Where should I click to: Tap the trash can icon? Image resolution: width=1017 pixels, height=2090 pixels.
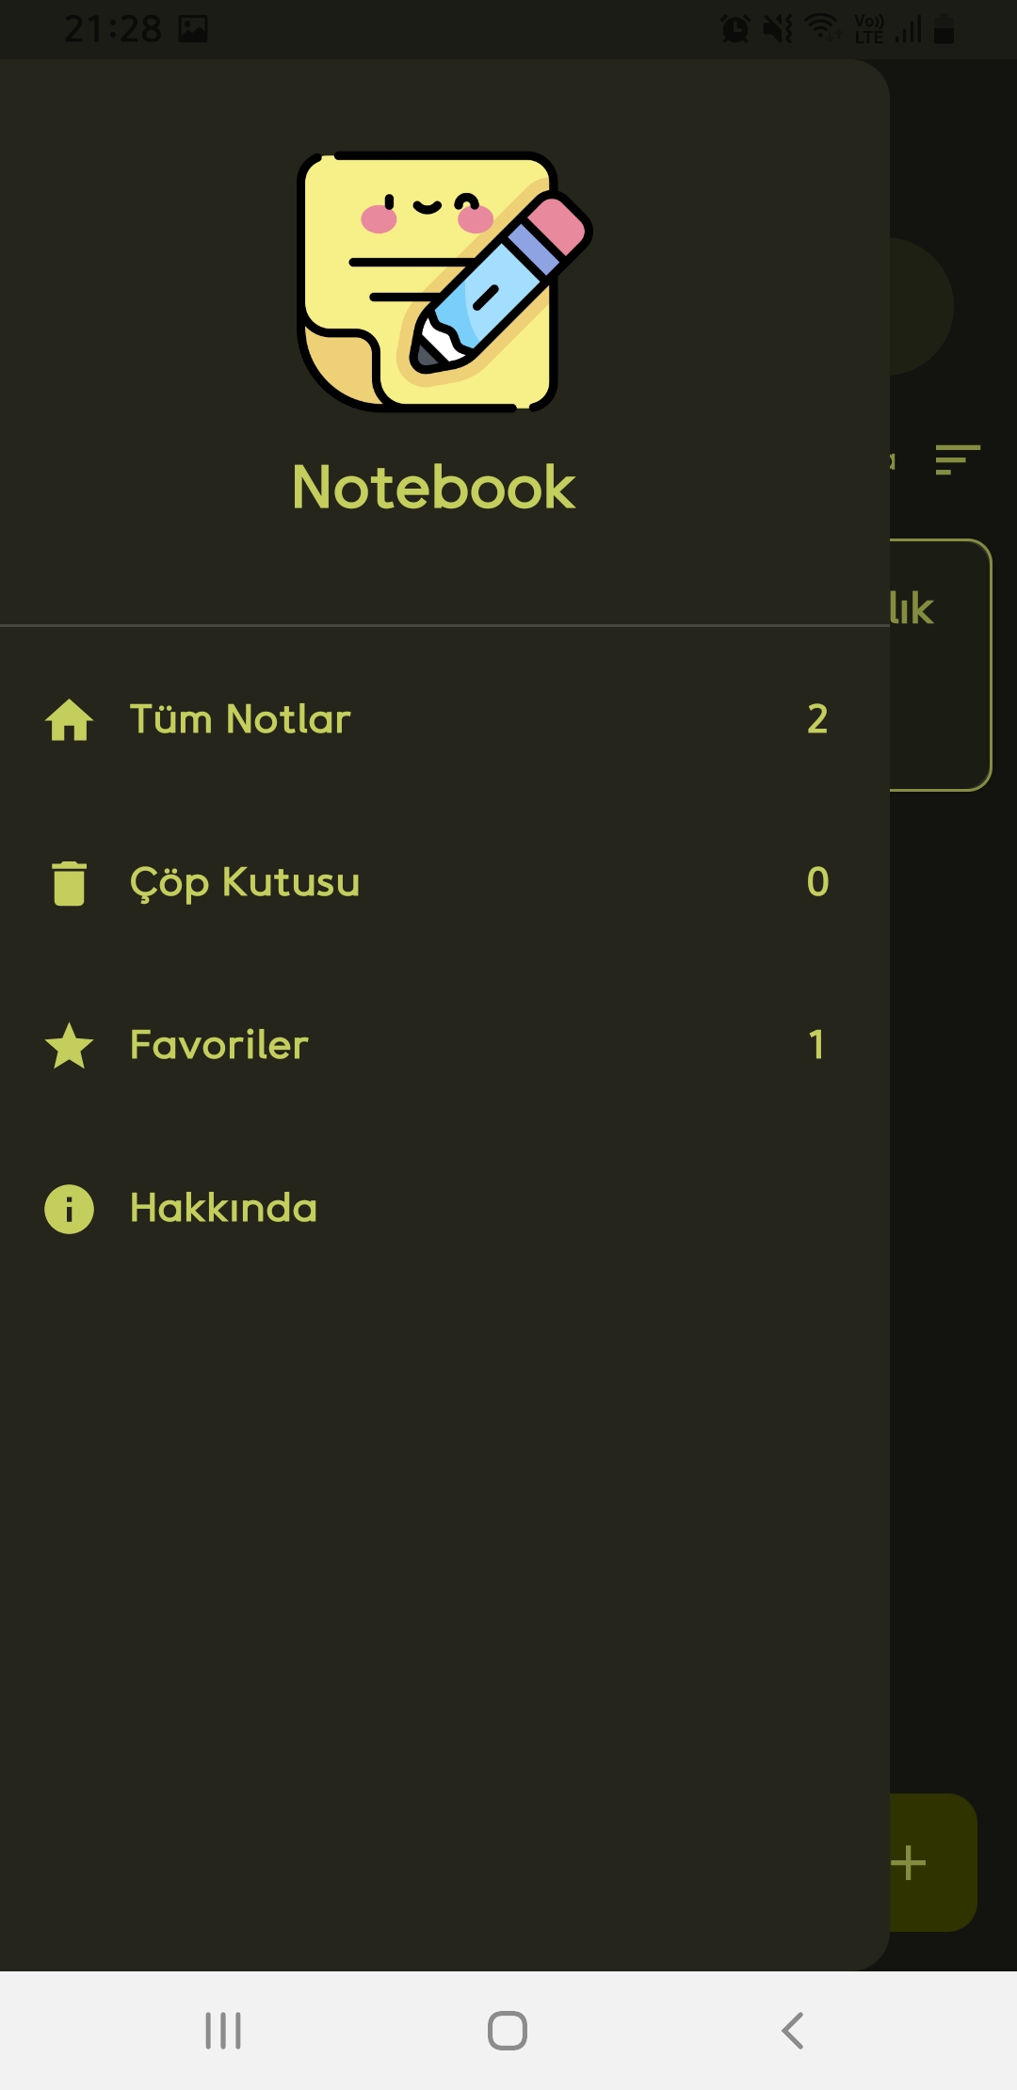(69, 883)
